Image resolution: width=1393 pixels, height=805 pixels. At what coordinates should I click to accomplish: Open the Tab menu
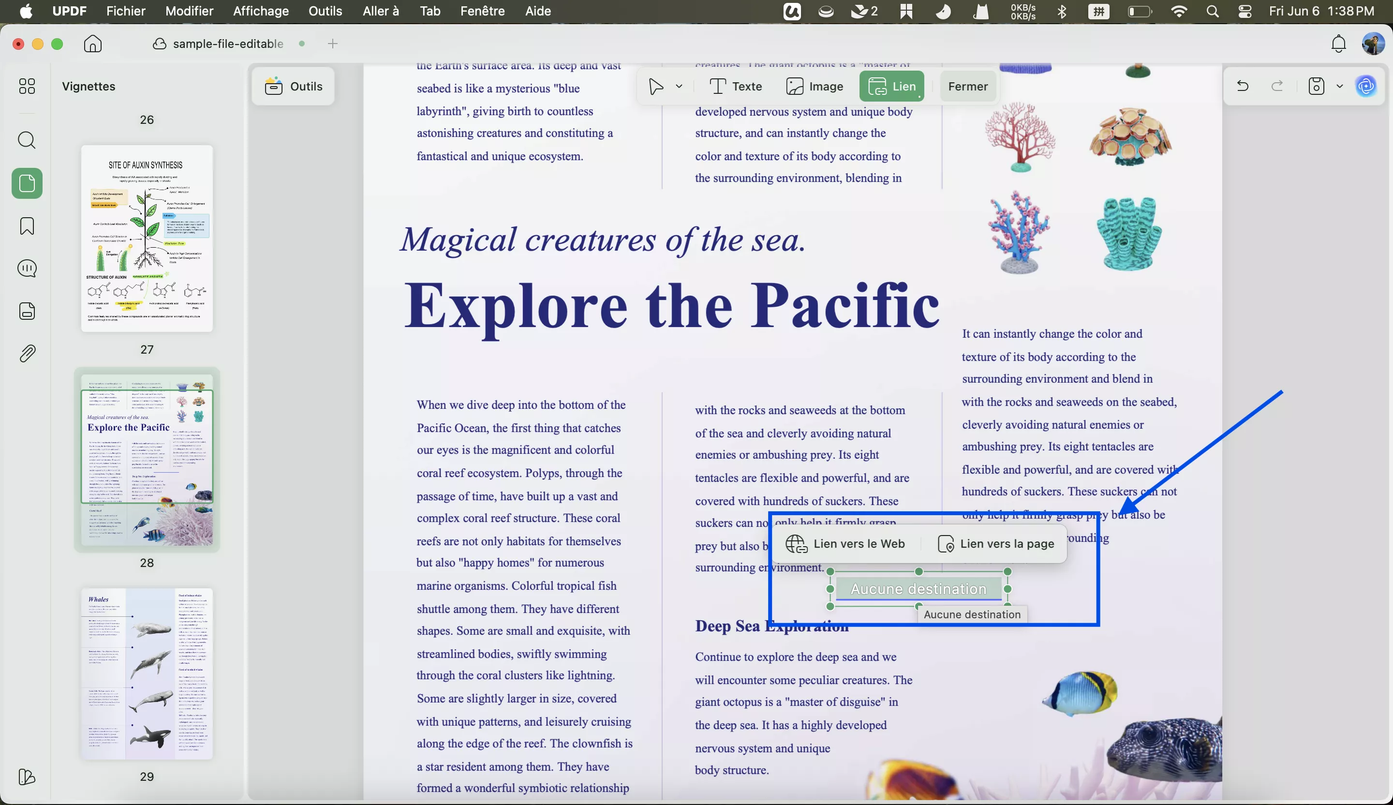(x=430, y=11)
